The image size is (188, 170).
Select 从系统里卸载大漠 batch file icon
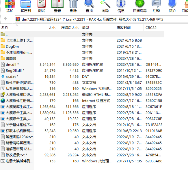click(3, 89)
